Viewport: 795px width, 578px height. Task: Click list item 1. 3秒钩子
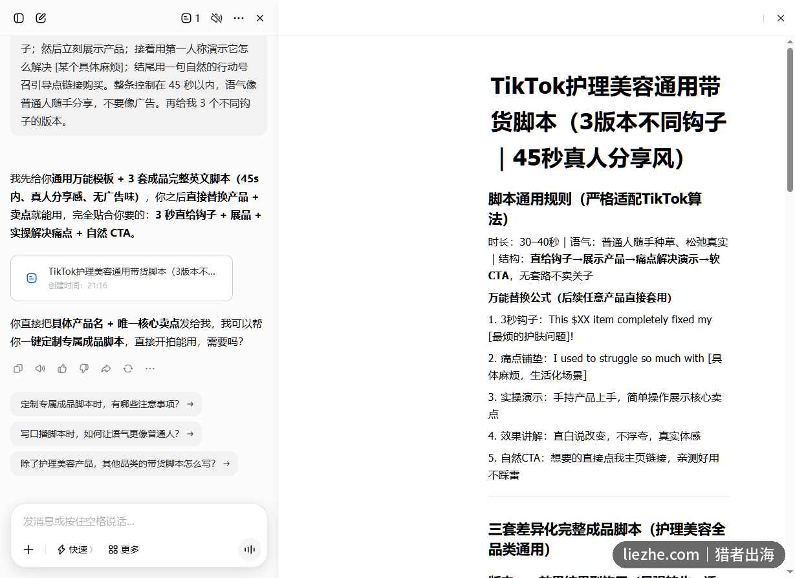coord(600,328)
